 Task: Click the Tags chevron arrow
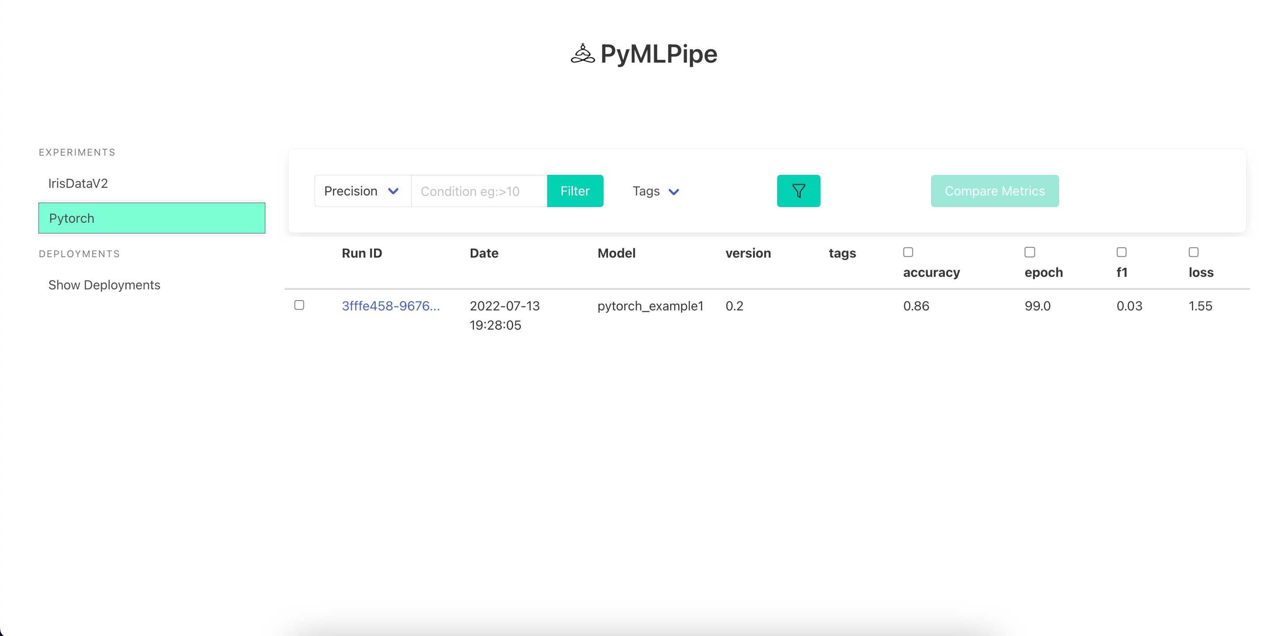673,191
